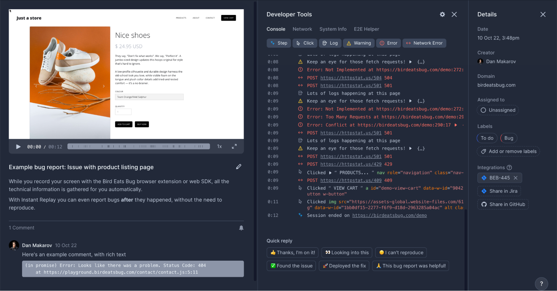
Task: Enter fullscreen for the recording
Action: coord(234,146)
